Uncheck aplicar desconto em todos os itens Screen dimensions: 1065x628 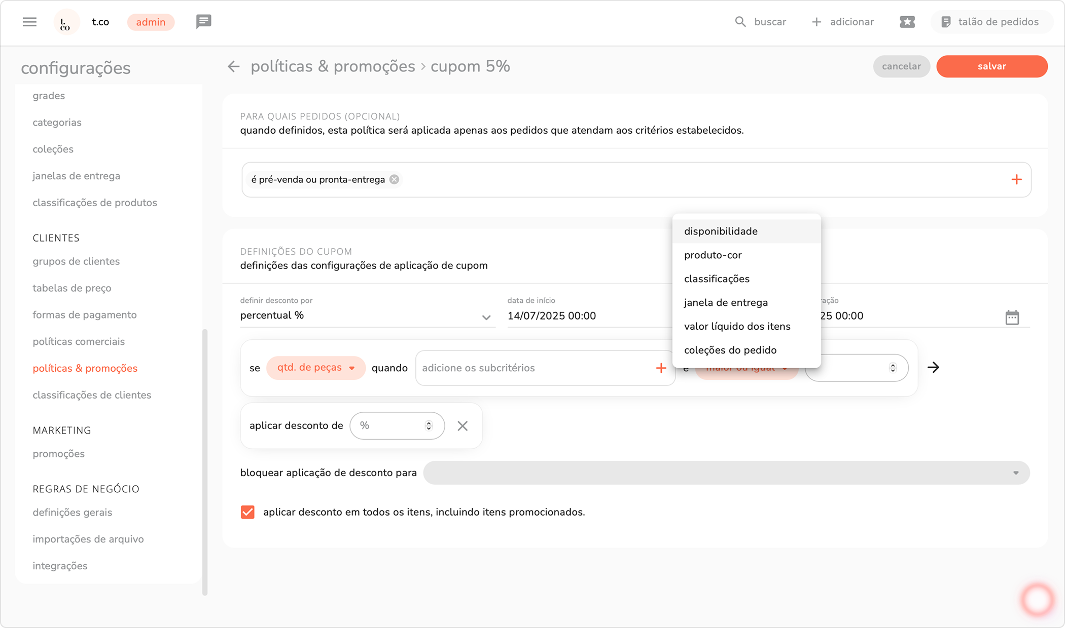click(247, 512)
